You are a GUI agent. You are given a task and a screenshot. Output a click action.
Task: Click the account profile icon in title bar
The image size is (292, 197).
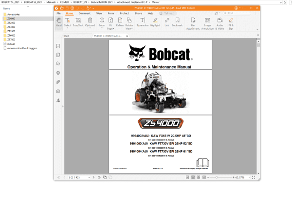[236, 8]
